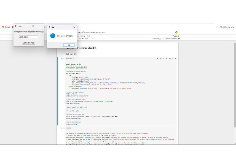Click the Python 3 kernel status indicator
Screen dimensions: 236x167
point(173,39)
